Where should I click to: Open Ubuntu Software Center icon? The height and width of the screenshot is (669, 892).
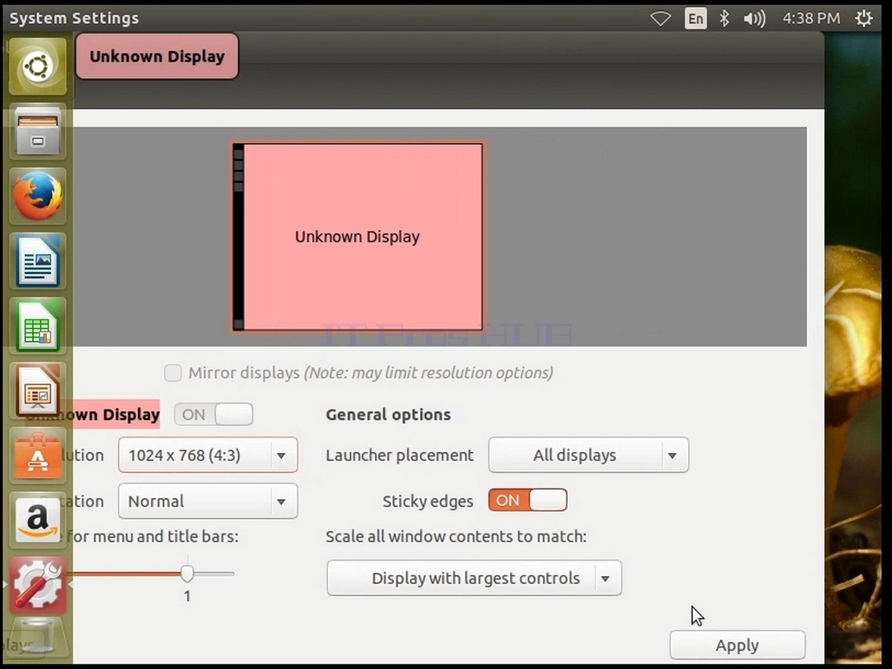(37, 455)
